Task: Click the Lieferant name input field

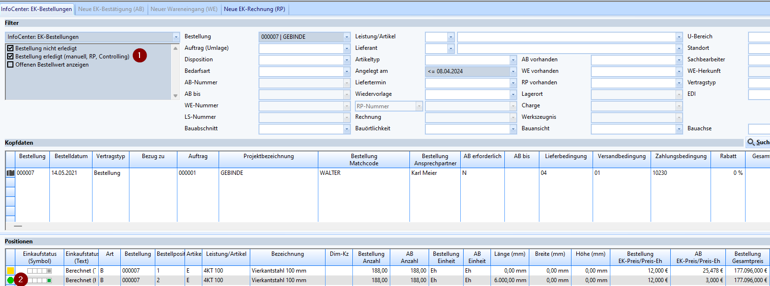Action: 566,48
